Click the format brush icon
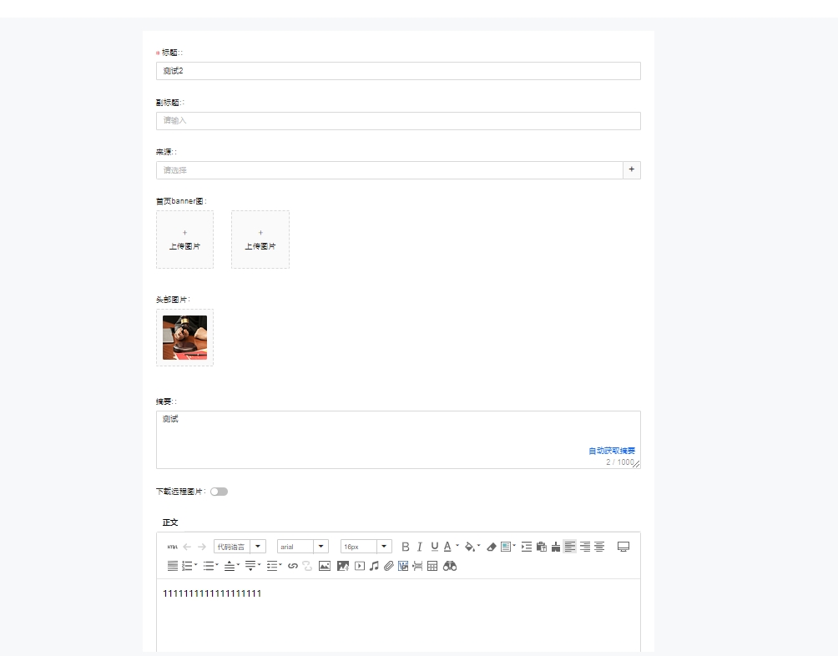 [556, 547]
